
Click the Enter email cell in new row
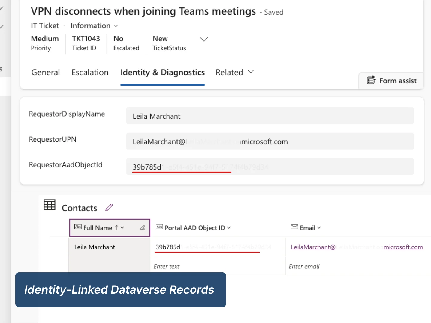pyautogui.click(x=358, y=266)
